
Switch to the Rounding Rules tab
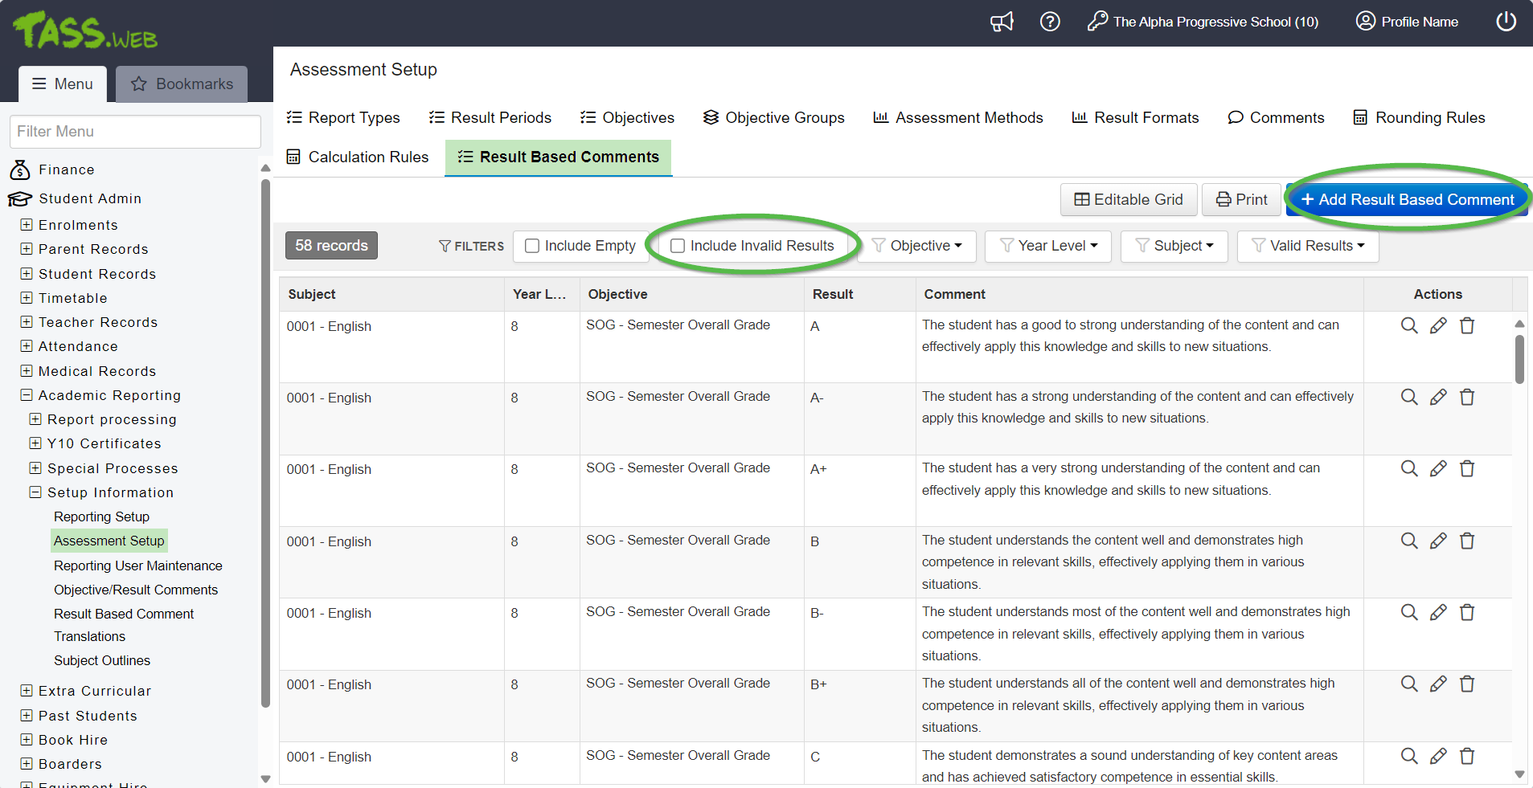pyautogui.click(x=1419, y=117)
